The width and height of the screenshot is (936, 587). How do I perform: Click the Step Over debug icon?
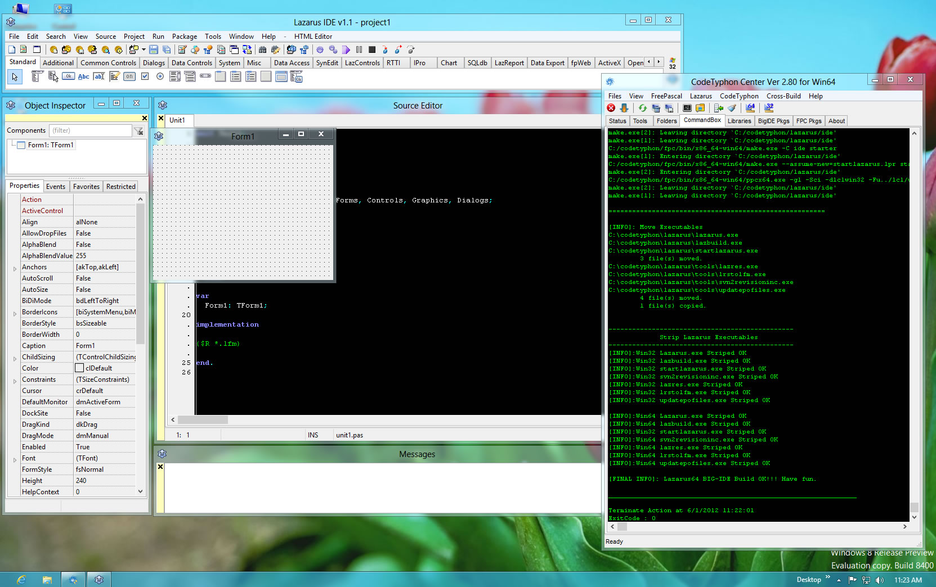click(x=398, y=49)
